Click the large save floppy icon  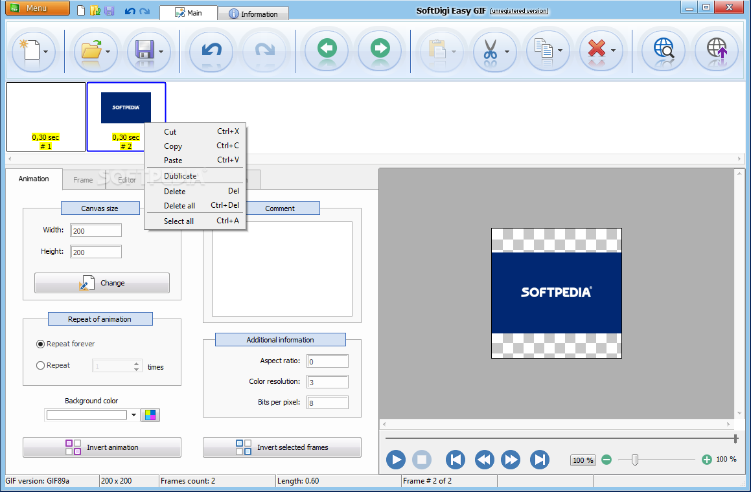pos(144,50)
